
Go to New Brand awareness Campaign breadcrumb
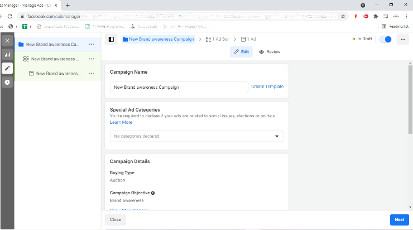[x=159, y=39]
